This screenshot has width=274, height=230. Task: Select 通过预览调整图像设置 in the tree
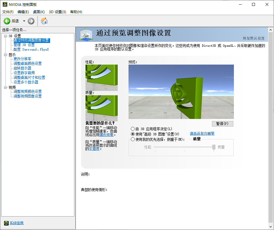(x=32, y=40)
